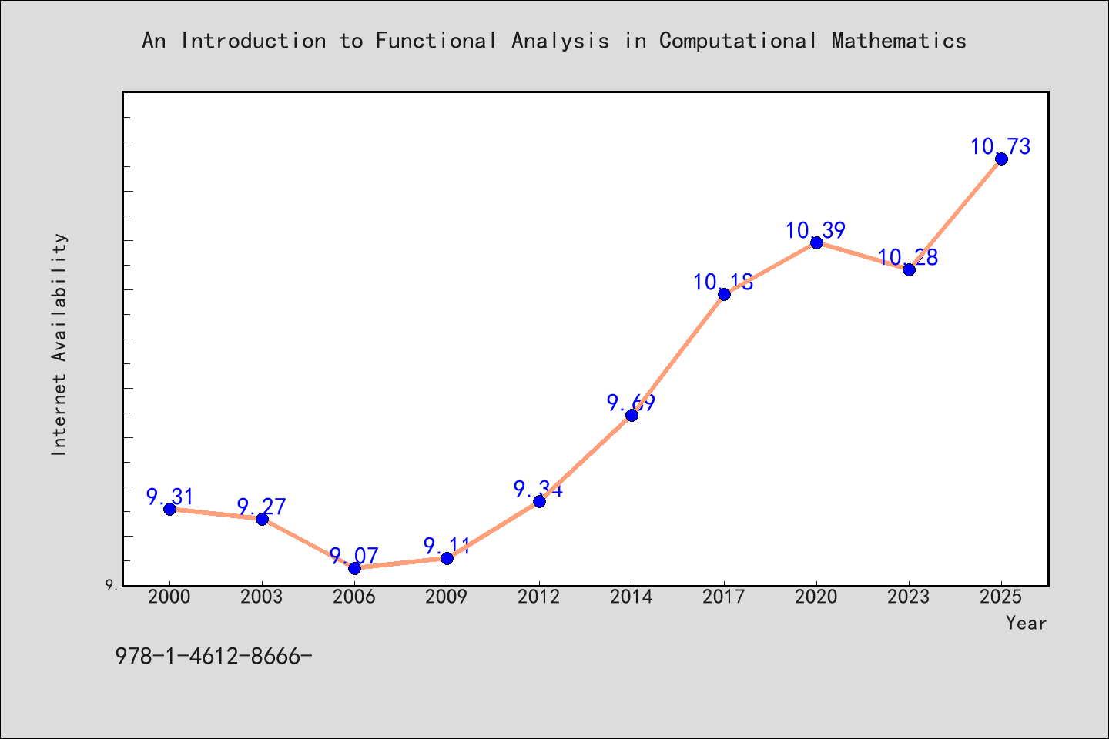Click the x-axis label 2006

click(354, 597)
